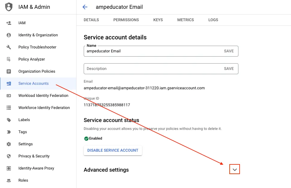291x188 pixels.
Task: Click the Roles hat icon
Action: pos(9,180)
